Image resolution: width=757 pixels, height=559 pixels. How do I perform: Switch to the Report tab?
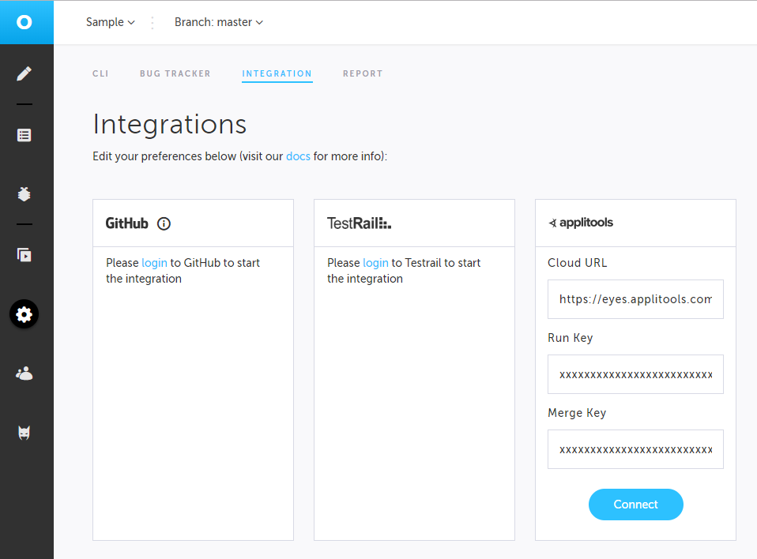[363, 73]
